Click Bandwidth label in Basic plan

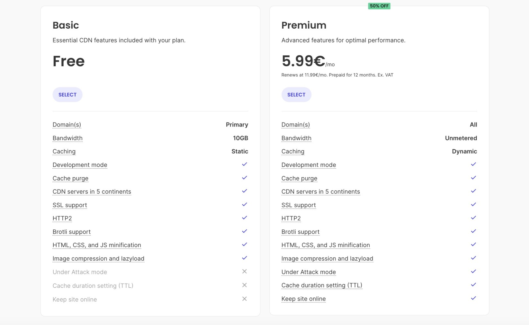(x=67, y=138)
